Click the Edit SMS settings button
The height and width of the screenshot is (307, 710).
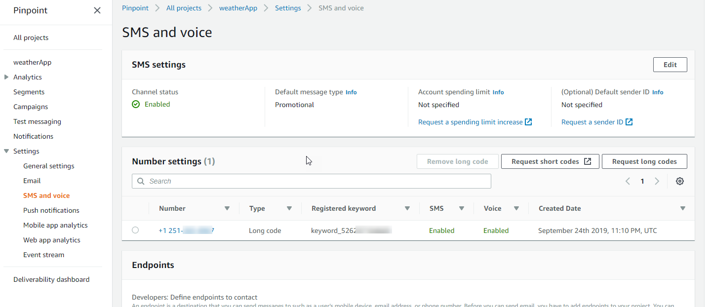[670, 65]
